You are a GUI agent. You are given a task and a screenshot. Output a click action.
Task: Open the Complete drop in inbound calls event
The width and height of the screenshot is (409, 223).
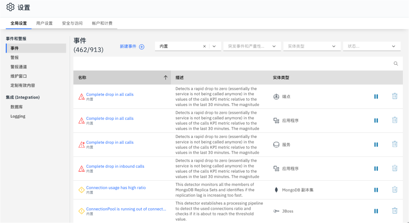click(x=115, y=166)
